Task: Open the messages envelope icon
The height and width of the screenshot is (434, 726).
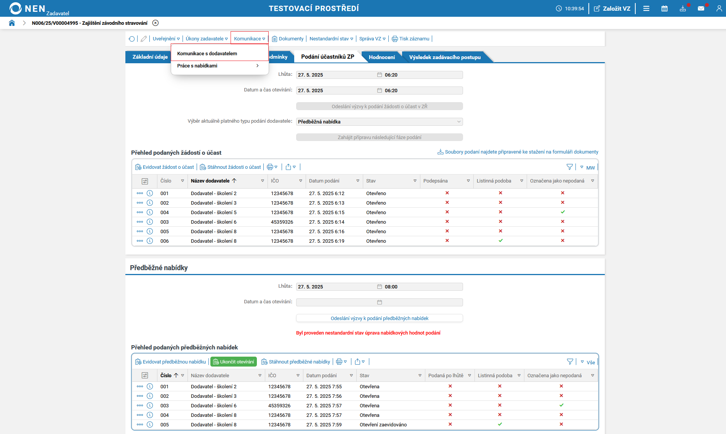Action: 701,8
